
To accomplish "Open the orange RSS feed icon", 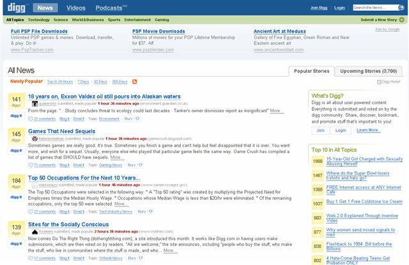I will (x=135, y=82).
